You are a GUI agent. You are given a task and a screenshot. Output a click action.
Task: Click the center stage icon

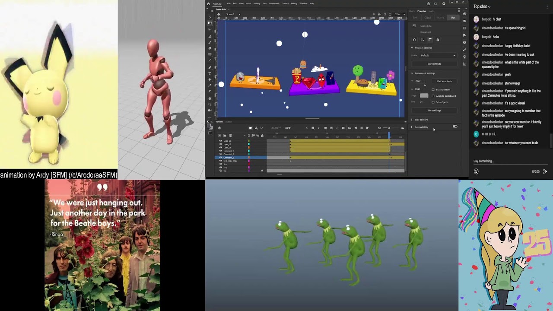[x=374, y=14]
